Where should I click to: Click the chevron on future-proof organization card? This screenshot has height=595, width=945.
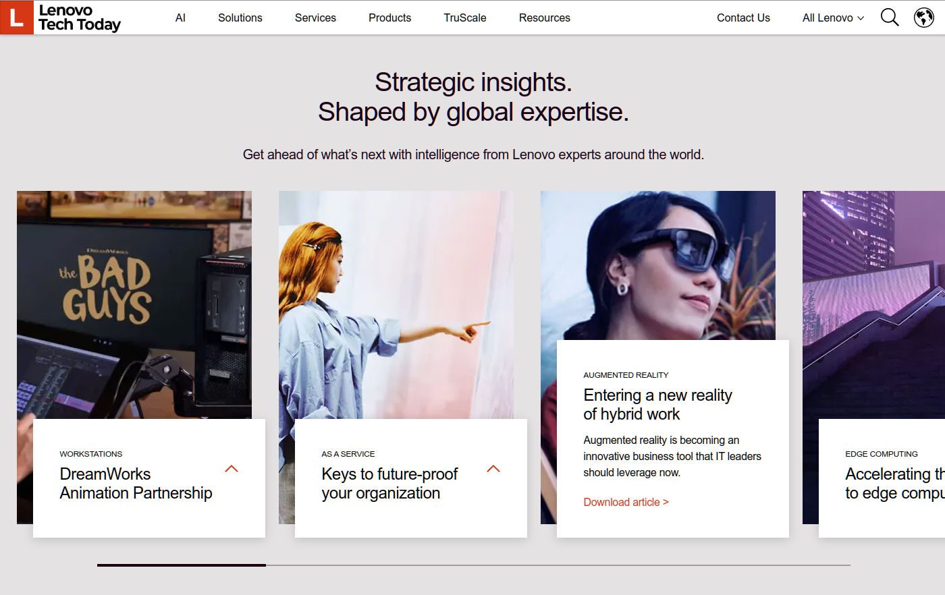(493, 468)
